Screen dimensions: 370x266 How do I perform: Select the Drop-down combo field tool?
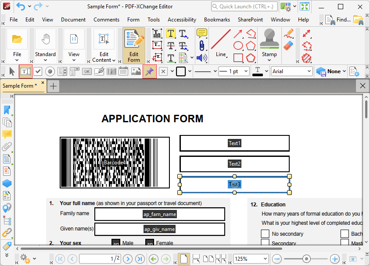point(75,71)
